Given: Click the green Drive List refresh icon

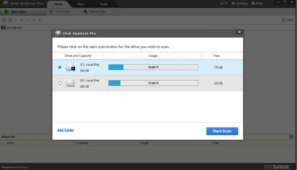Looking at the screenshot, I should (x=291, y=137).
